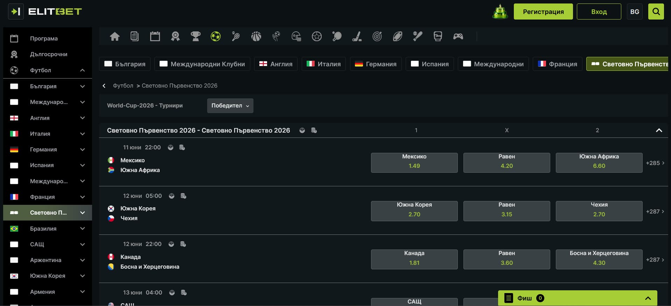Image resolution: width=671 pixels, height=306 pixels.
Task: Switch to Германия league tab
Action: 376,64
